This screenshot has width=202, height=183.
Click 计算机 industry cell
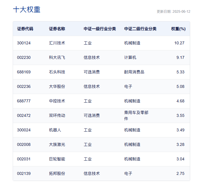[x=130, y=57]
